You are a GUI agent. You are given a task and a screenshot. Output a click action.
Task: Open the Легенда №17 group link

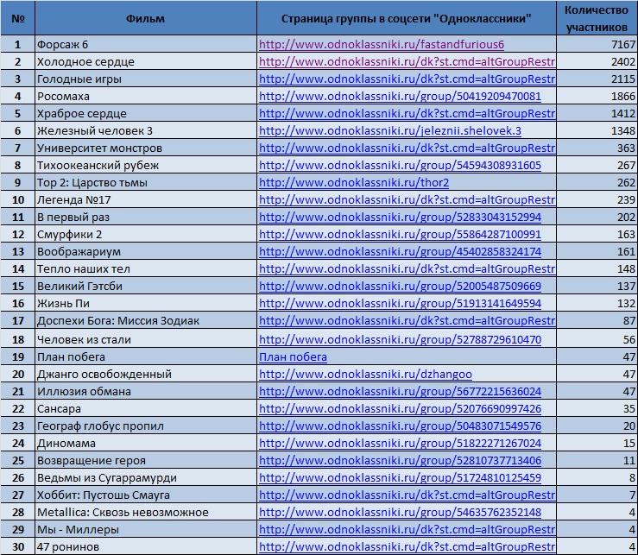(x=407, y=199)
